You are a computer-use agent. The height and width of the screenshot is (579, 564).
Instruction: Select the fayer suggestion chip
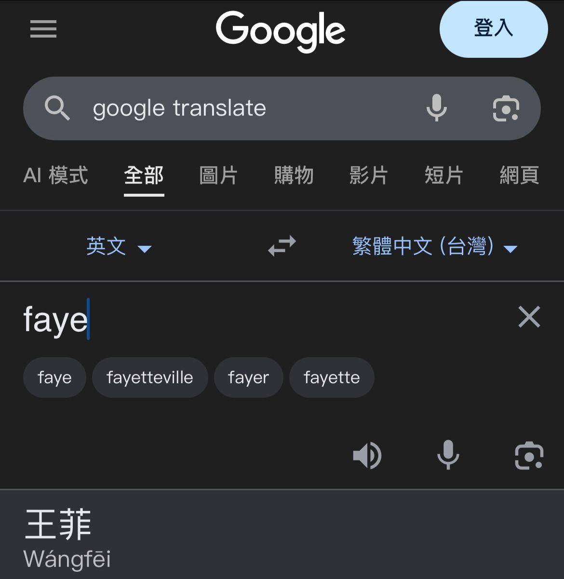248,377
